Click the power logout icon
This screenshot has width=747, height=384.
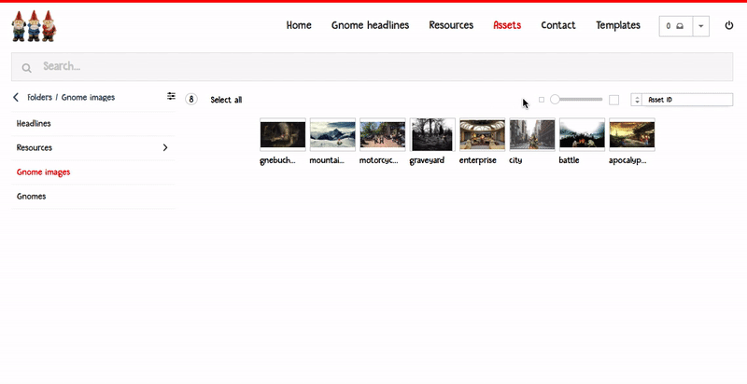[729, 26]
